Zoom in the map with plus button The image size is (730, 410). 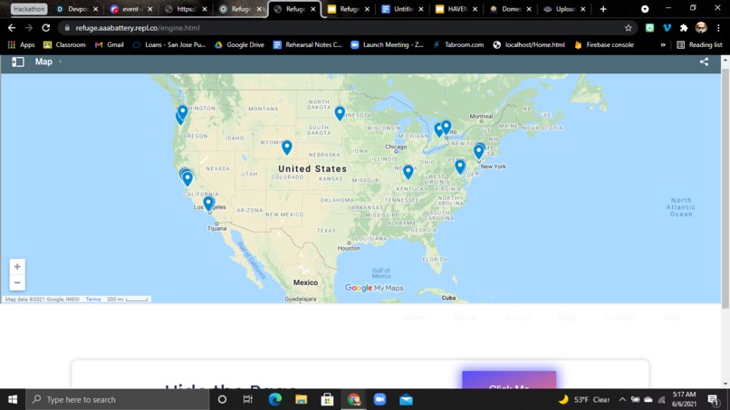17,267
